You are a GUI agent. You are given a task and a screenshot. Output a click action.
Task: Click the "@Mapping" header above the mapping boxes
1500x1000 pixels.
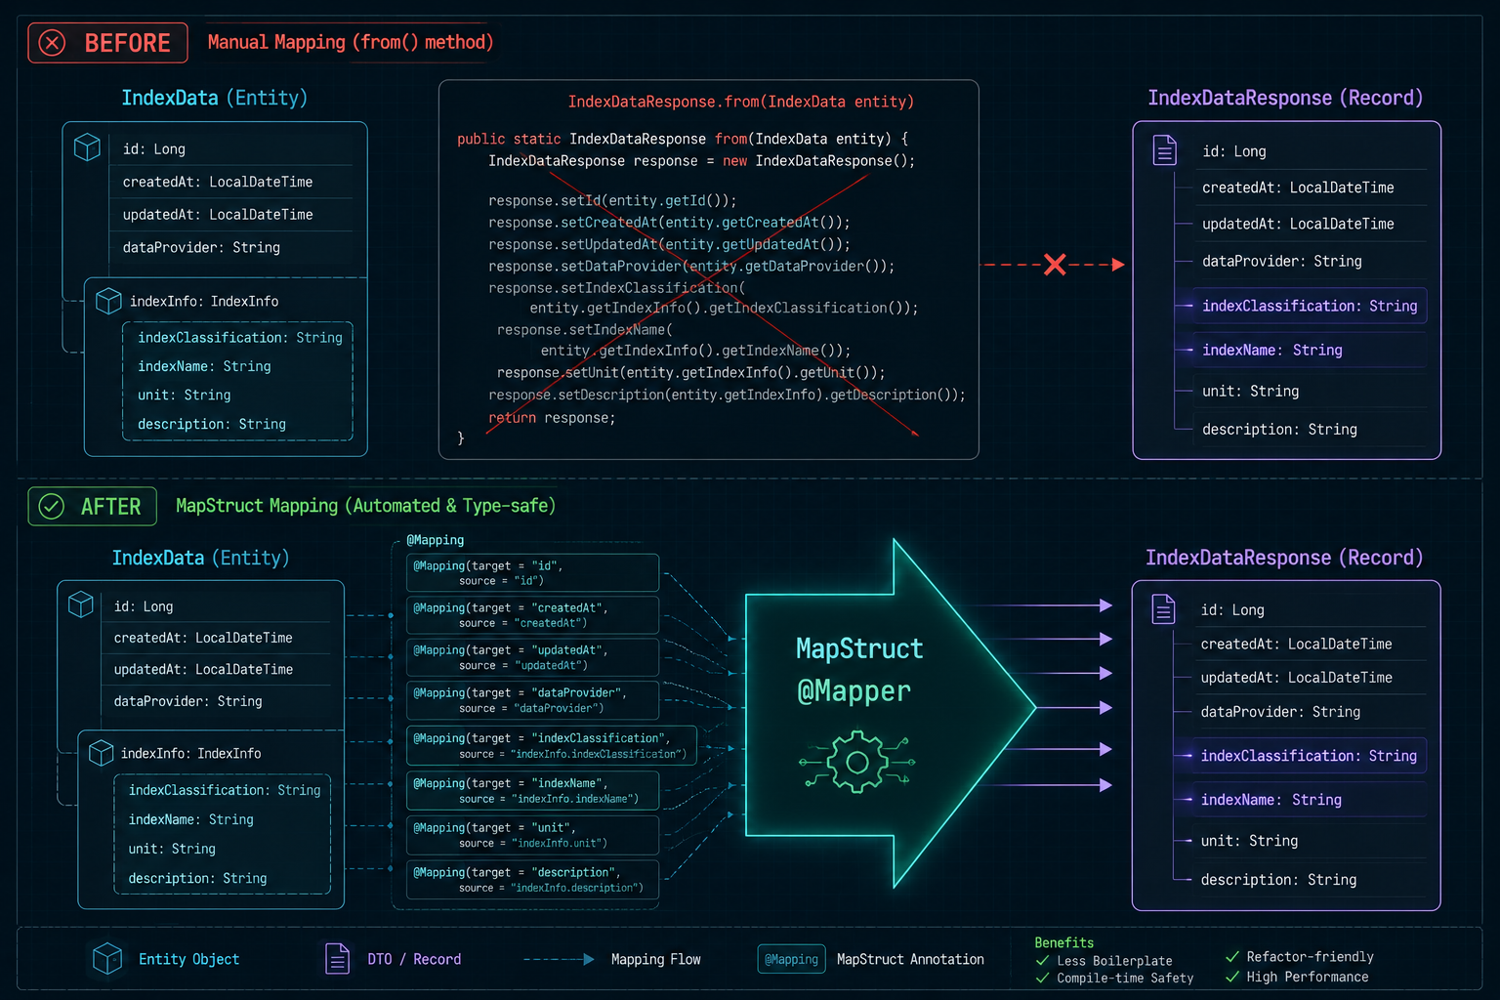436,540
